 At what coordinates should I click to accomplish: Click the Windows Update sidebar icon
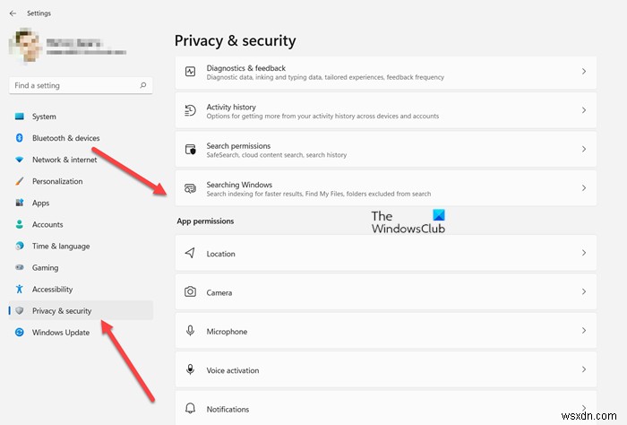[20, 333]
